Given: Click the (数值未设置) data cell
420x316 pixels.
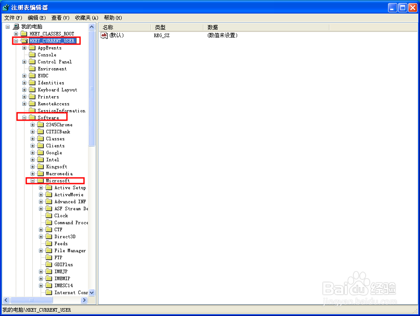Looking at the screenshot, I should click(222, 35).
